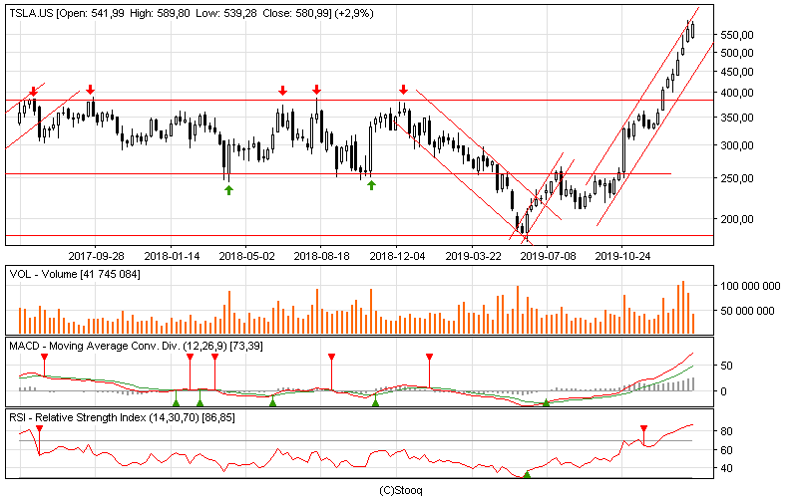This screenshot has width=798, height=498.
Task: Click red down arrow above the 2018-12-04 price peak
Action: 404,90
